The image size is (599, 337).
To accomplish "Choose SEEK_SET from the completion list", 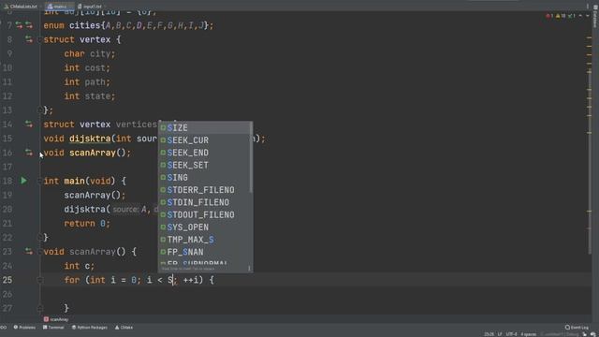I will tap(205, 165).
